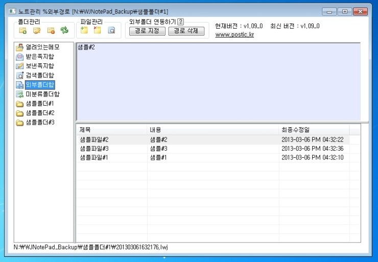Maximize the 노트관리 window
This screenshot has width=378, height=262.
[345, 12]
